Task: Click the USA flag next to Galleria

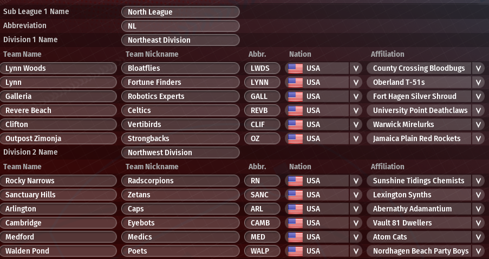Action: [x=295, y=96]
